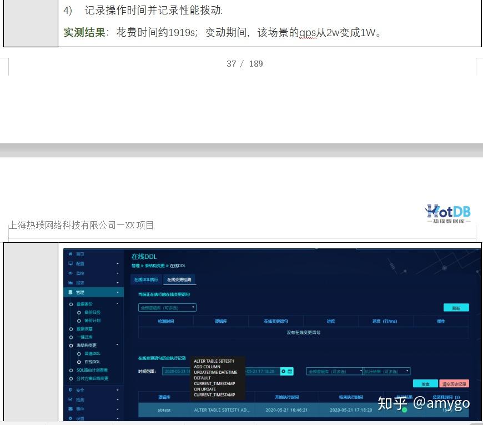This screenshot has width=483, height=425.
Task: Click the calendar icon next to time range
Action: tap(289, 370)
